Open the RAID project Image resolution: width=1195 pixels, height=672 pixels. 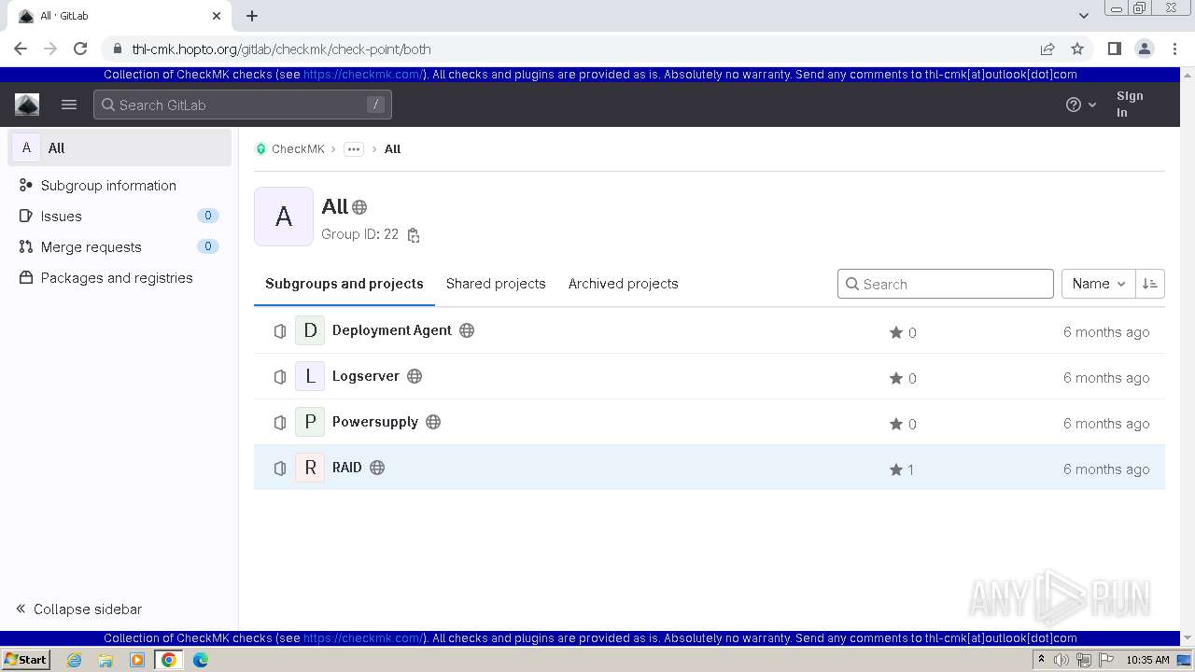(347, 468)
